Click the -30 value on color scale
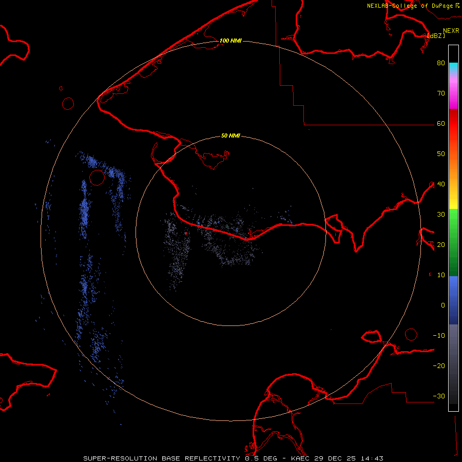 click(x=439, y=396)
